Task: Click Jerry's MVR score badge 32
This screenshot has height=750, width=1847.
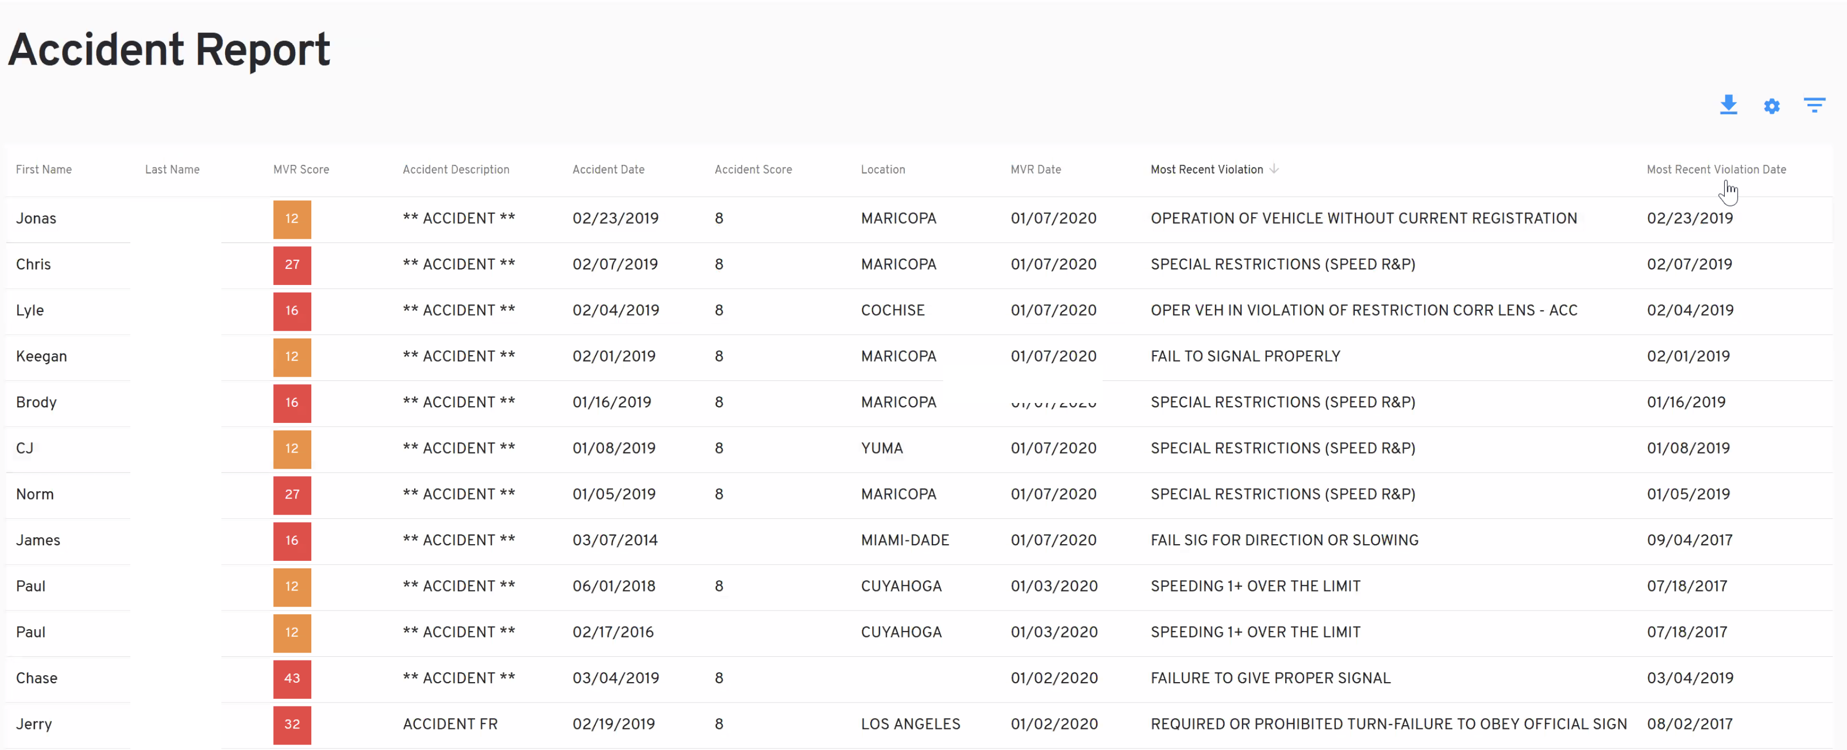Action: tap(292, 725)
